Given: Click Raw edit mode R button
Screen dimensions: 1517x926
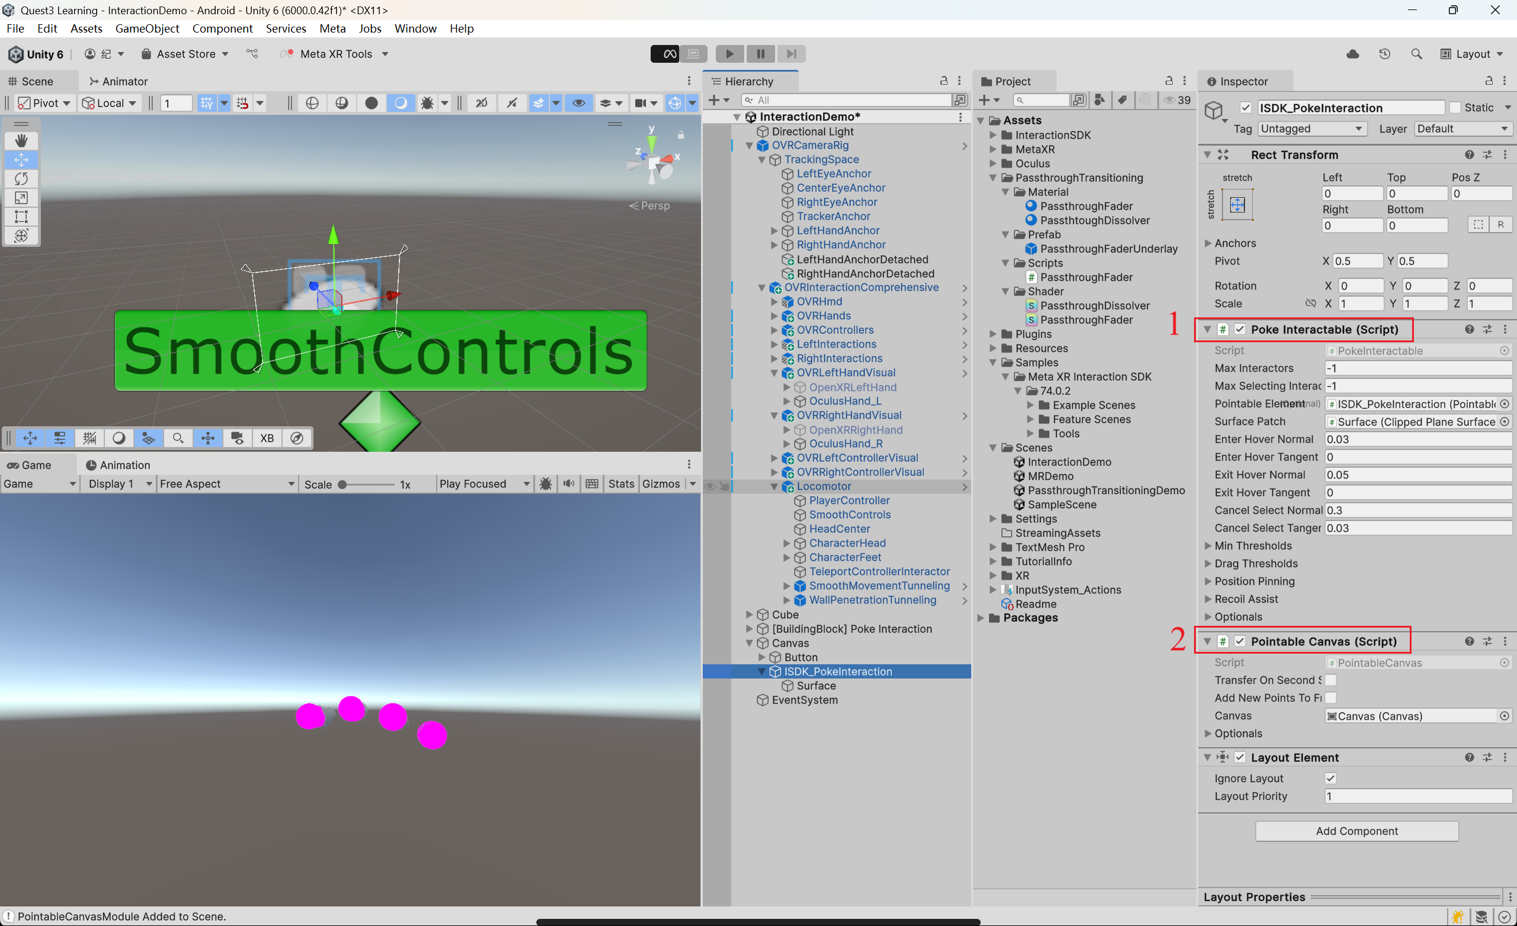Looking at the screenshot, I should 1500,225.
